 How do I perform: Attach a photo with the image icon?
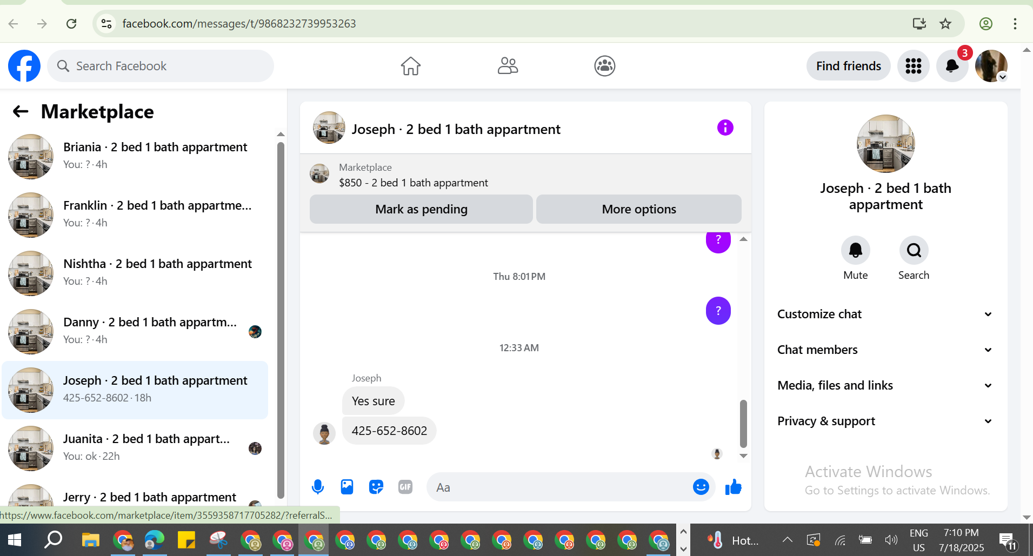pyautogui.click(x=347, y=487)
